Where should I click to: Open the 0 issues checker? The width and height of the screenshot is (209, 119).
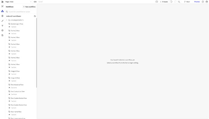click(164, 2)
